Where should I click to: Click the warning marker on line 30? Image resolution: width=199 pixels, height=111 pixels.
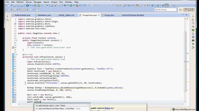point(13,71)
